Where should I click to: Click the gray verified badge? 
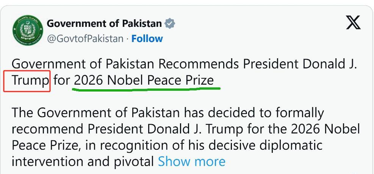(x=170, y=23)
